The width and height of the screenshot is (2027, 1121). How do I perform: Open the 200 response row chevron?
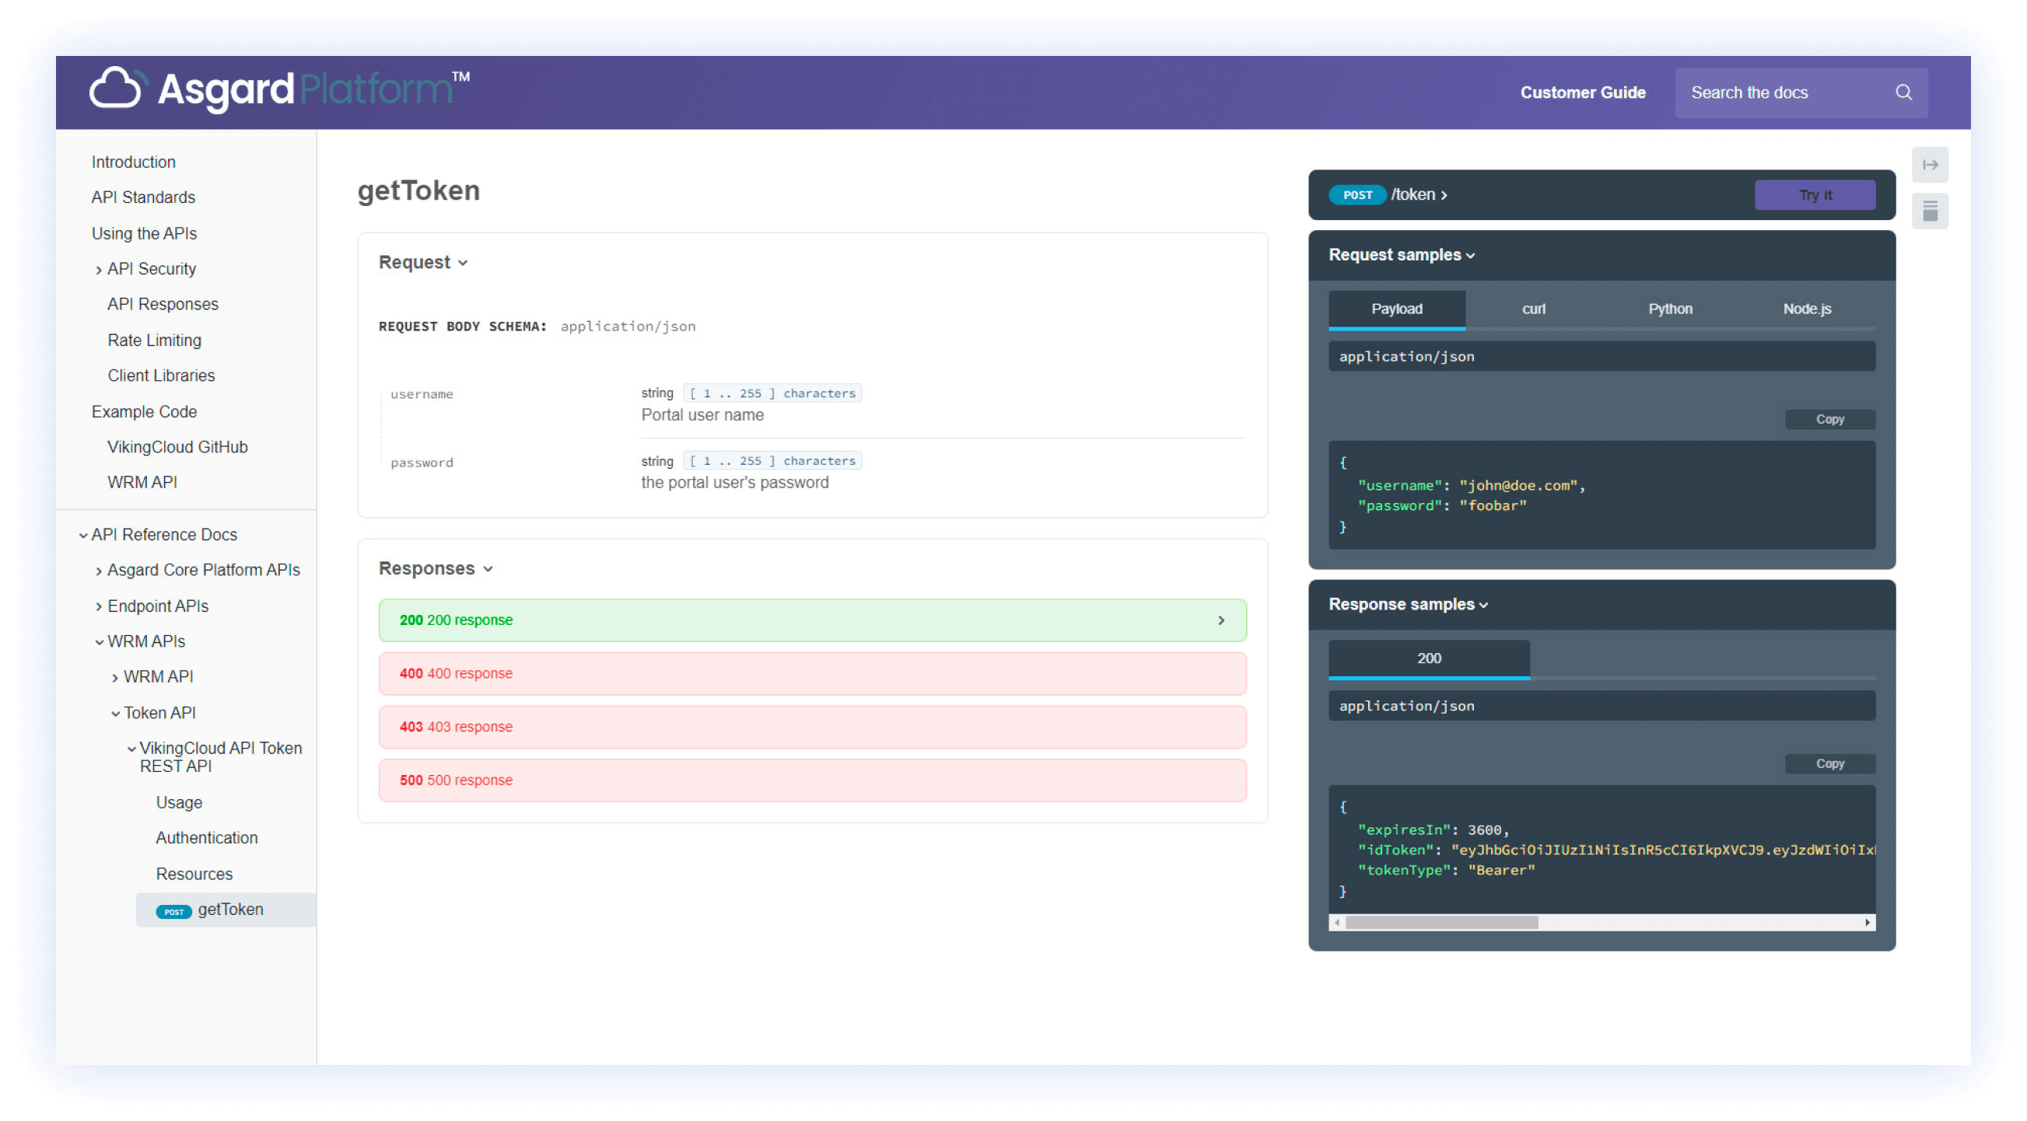pyautogui.click(x=1220, y=620)
